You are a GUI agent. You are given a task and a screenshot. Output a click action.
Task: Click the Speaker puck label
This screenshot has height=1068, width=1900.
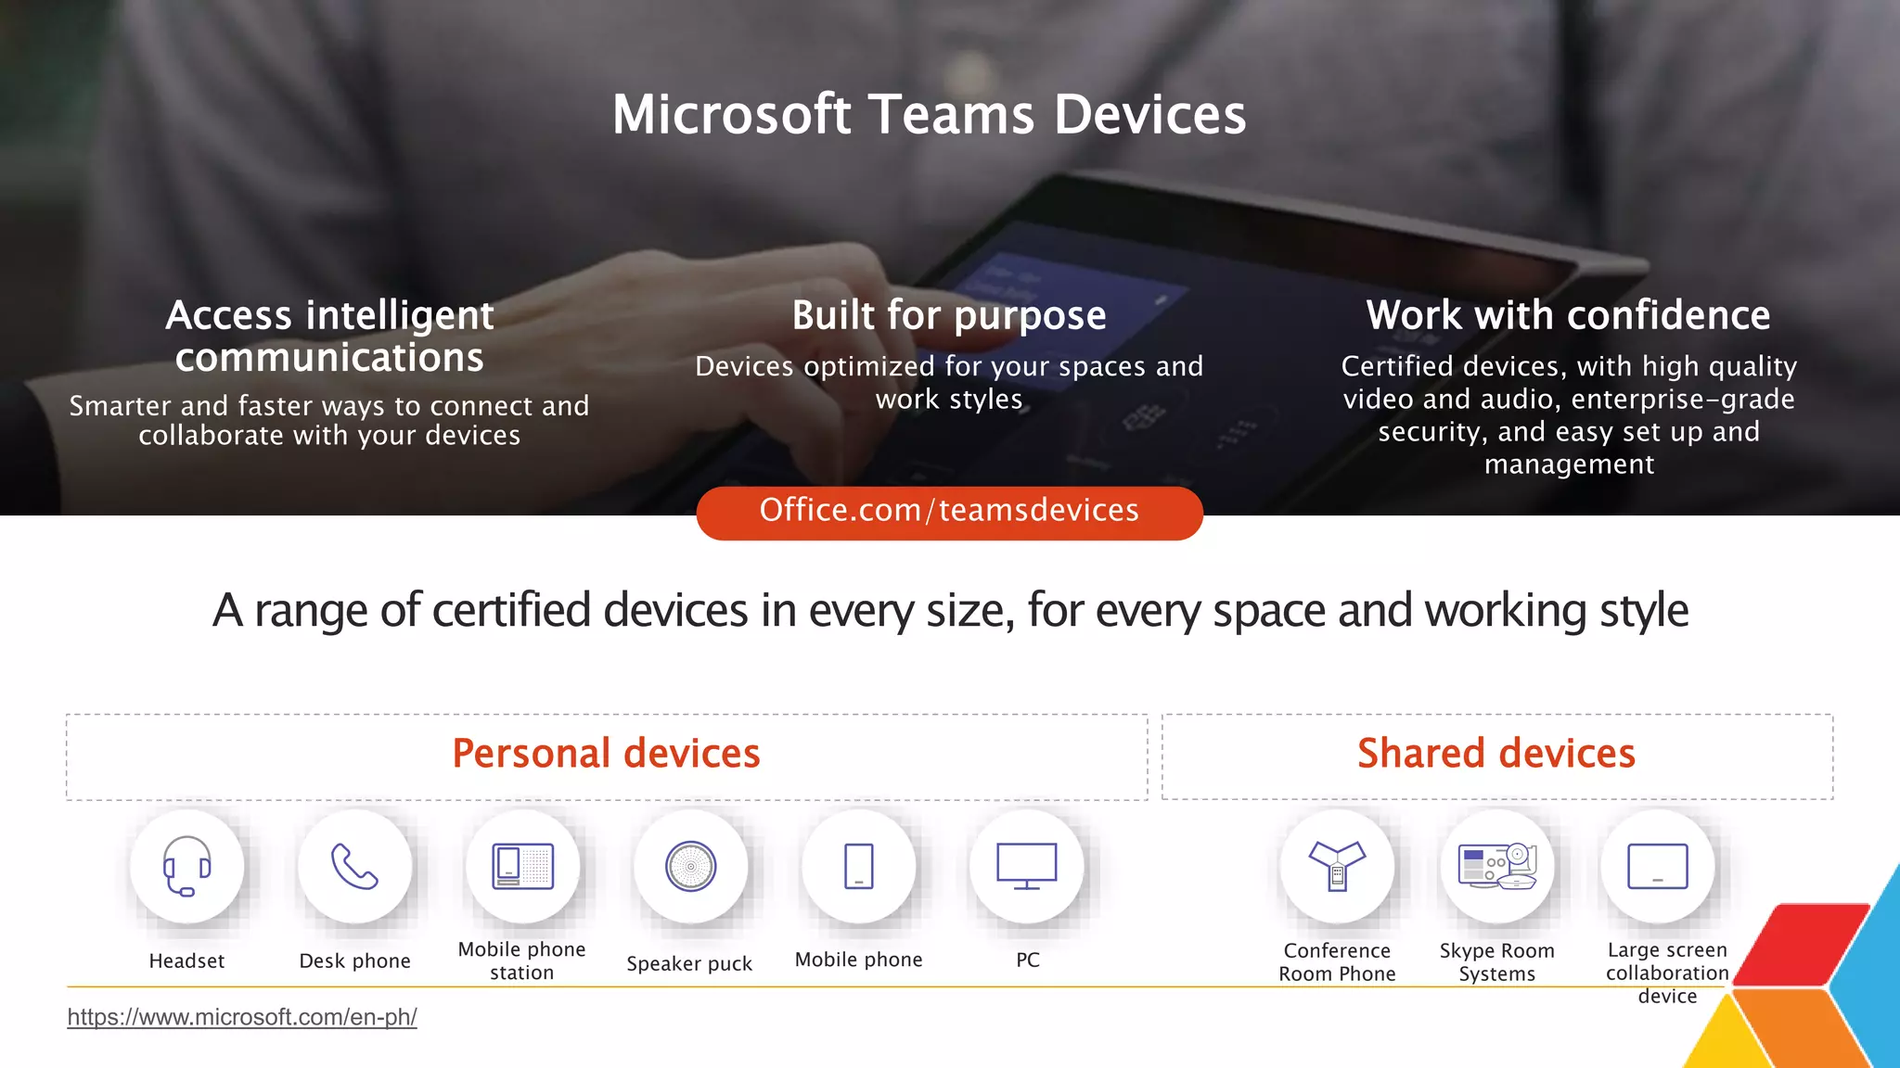[689, 964]
